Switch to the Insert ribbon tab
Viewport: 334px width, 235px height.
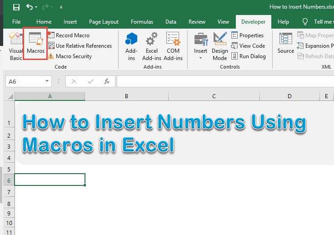[70, 22]
